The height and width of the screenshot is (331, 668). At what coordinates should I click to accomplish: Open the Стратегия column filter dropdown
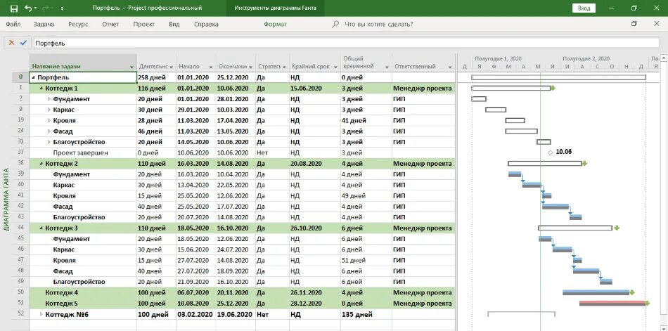[x=284, y=67]
